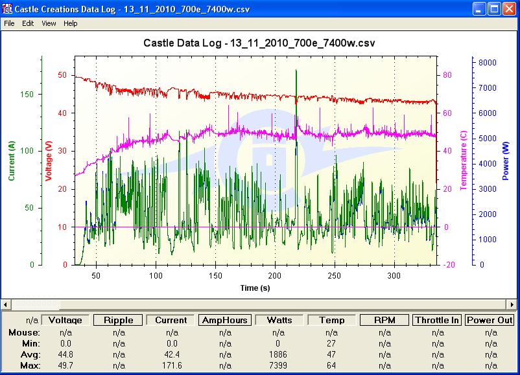This screenshot has height=375, width=520.
Task: Click the 'Max:' row label
Action: (30, 366)
